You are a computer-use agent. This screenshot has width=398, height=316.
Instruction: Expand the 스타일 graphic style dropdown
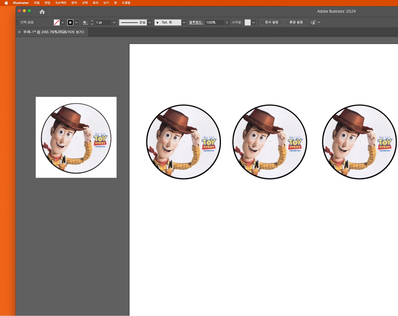coord(253,22)
